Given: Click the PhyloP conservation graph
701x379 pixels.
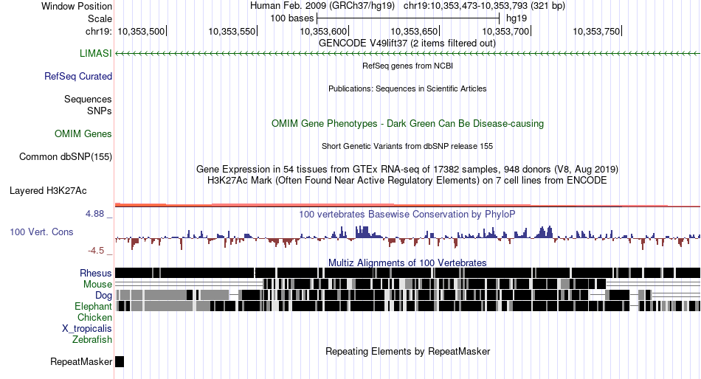Looking at the screenshot, I should (407, 237).
